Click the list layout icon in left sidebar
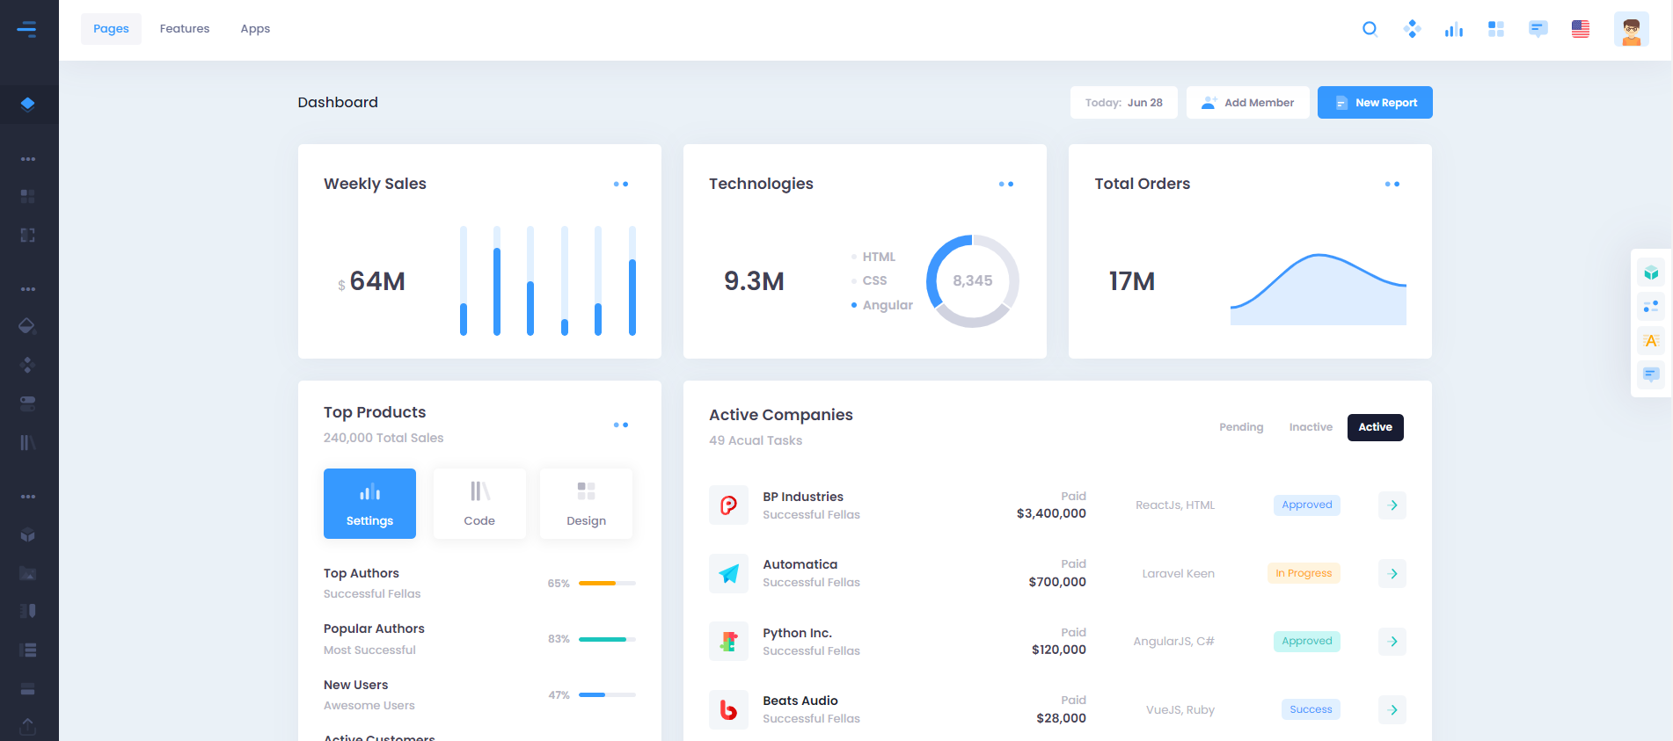 click(x=27, y=650)
